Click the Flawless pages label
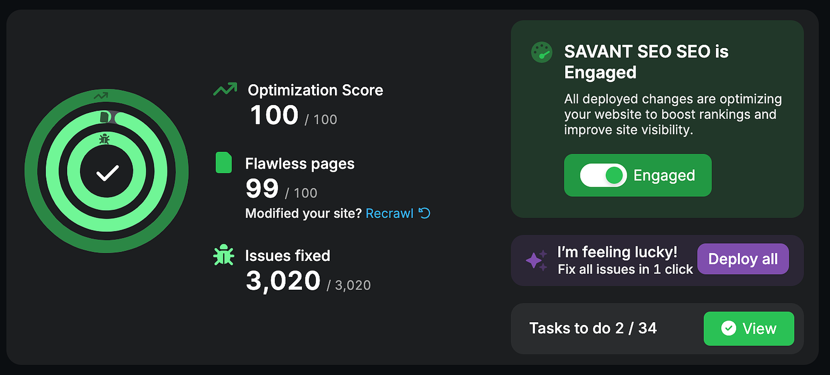Screen dimensions: 830x375 300,163
